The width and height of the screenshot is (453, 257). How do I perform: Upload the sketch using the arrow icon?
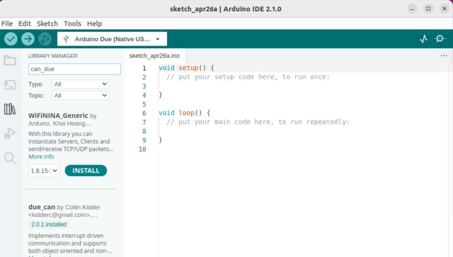[x=28, y=38]
